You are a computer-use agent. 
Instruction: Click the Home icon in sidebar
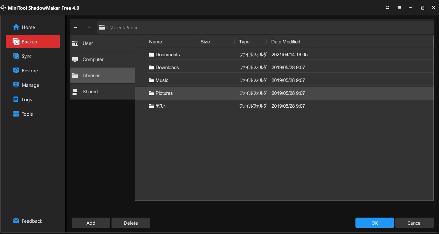[x=16, y=27]
